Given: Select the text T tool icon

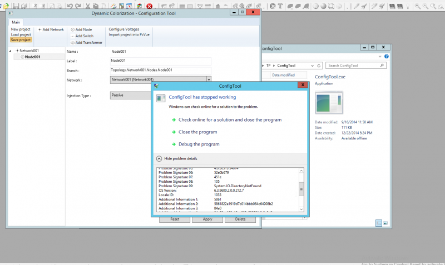Looking at the screenshot, I should click(280, 6).
